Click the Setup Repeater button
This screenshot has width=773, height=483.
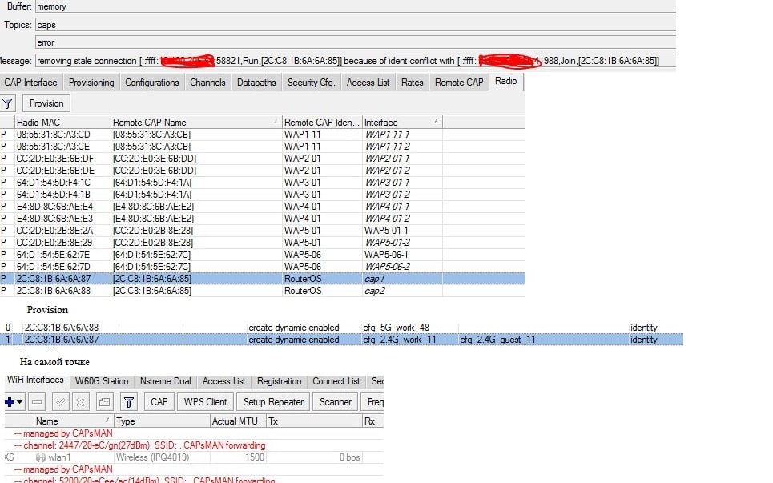[273, 402]
